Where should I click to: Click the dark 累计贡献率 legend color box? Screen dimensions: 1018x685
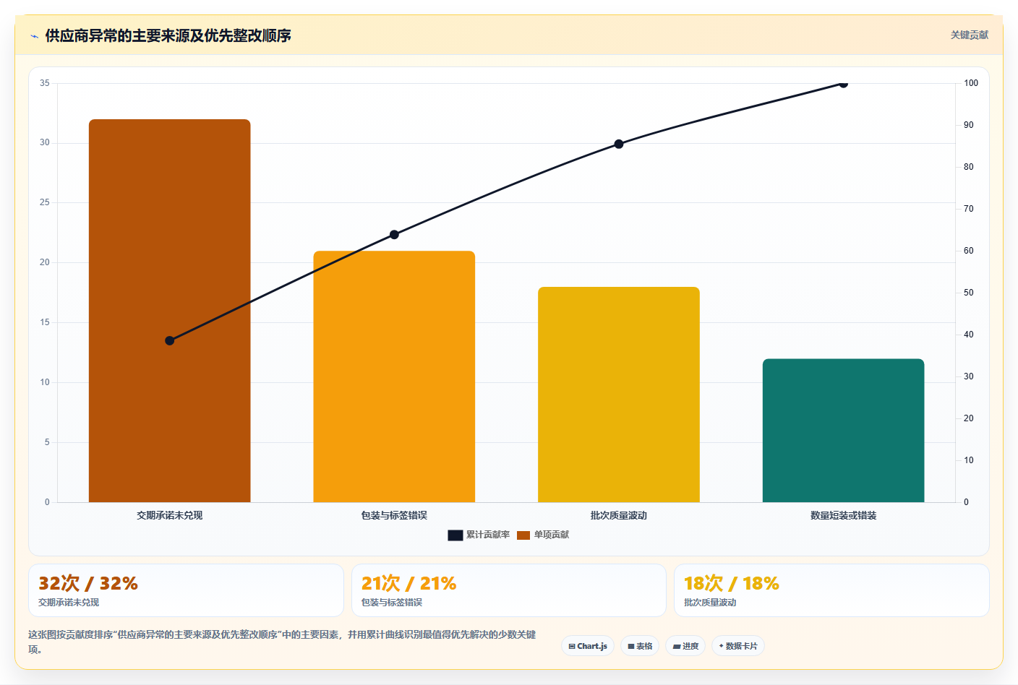(x=455, y=535)
